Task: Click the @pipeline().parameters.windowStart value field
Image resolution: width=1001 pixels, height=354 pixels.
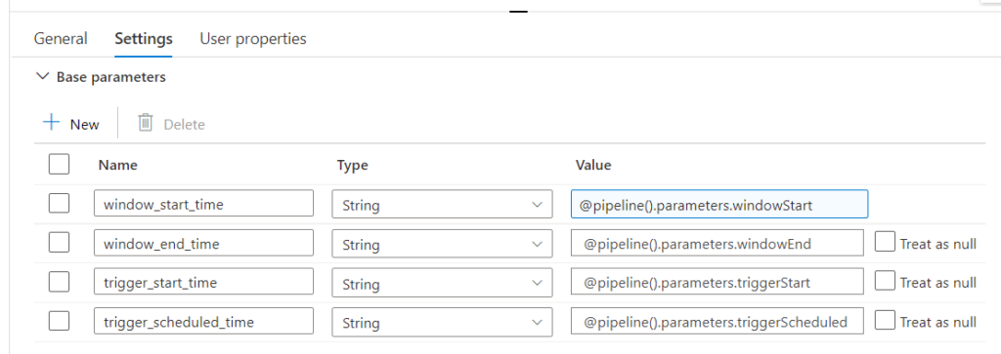Action: [719, 204]
